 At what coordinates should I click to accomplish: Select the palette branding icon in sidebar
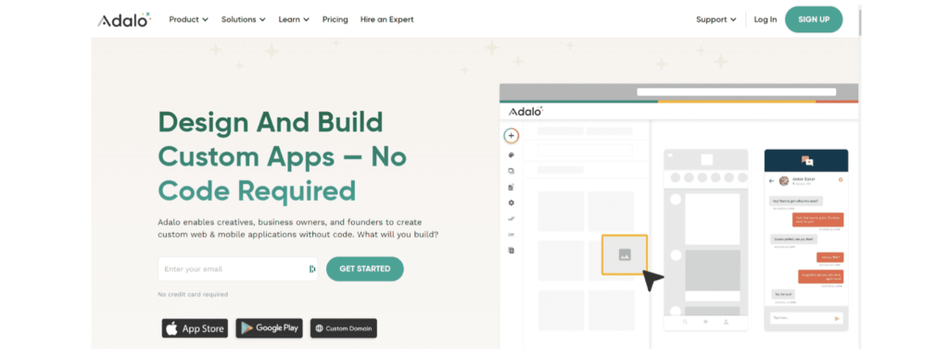click(512, 155)
